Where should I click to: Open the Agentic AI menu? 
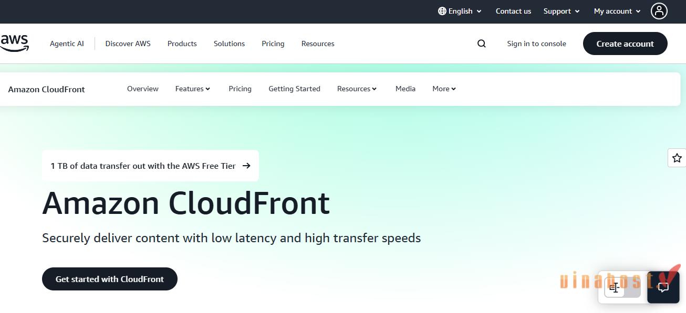67,44
